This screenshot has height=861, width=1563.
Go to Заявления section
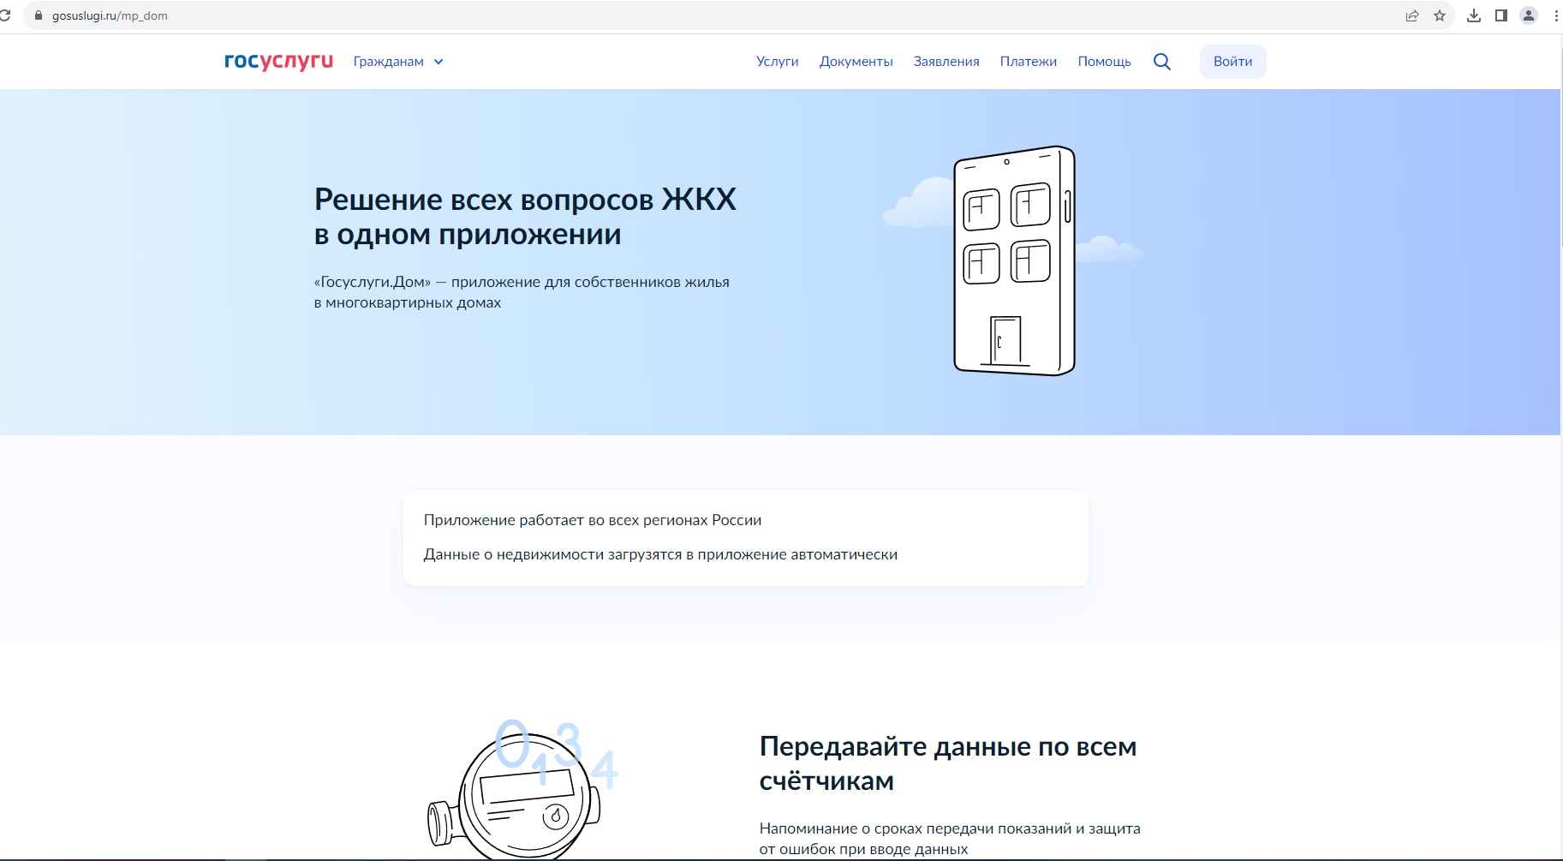tap(946, 62)
